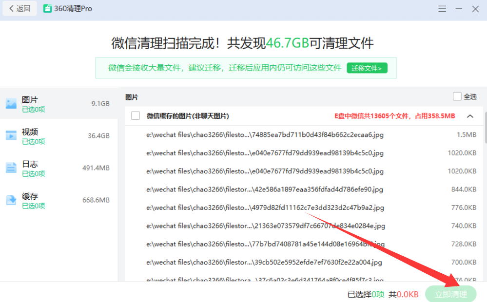Click the 1.5MB size value

467,135
